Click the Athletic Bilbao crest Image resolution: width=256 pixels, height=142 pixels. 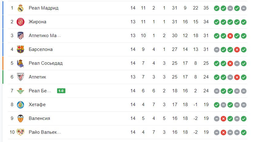20,77
